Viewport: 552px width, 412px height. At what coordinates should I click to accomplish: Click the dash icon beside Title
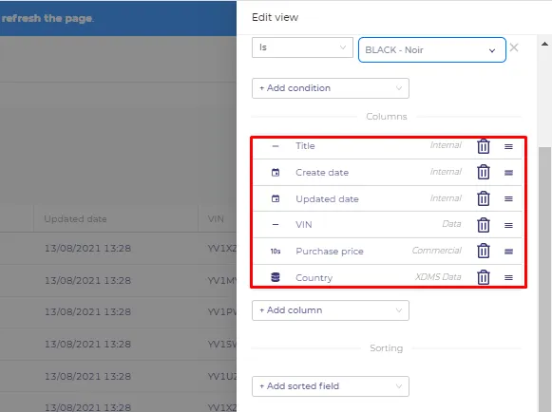(276, 146)
